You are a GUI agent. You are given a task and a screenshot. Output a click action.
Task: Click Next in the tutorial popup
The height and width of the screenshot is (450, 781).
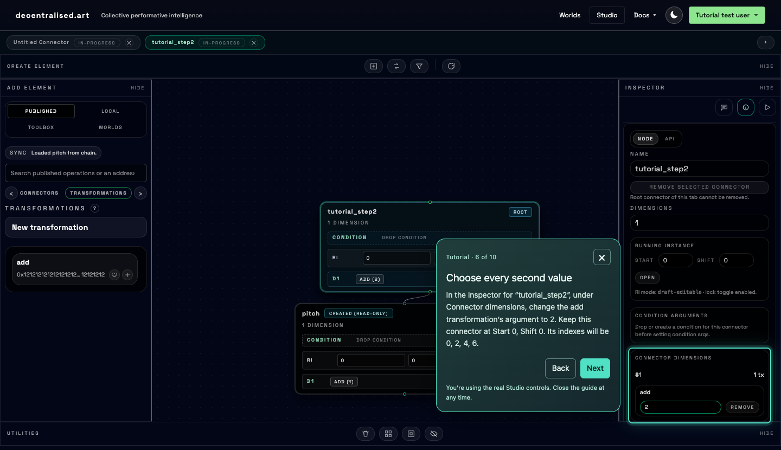(x=595, y=369)
